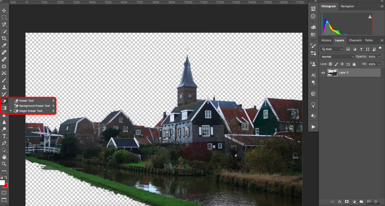This screenshot has width=385, height=206.
Task: Select the Zoom tool
Action: (x=4, y=164)
